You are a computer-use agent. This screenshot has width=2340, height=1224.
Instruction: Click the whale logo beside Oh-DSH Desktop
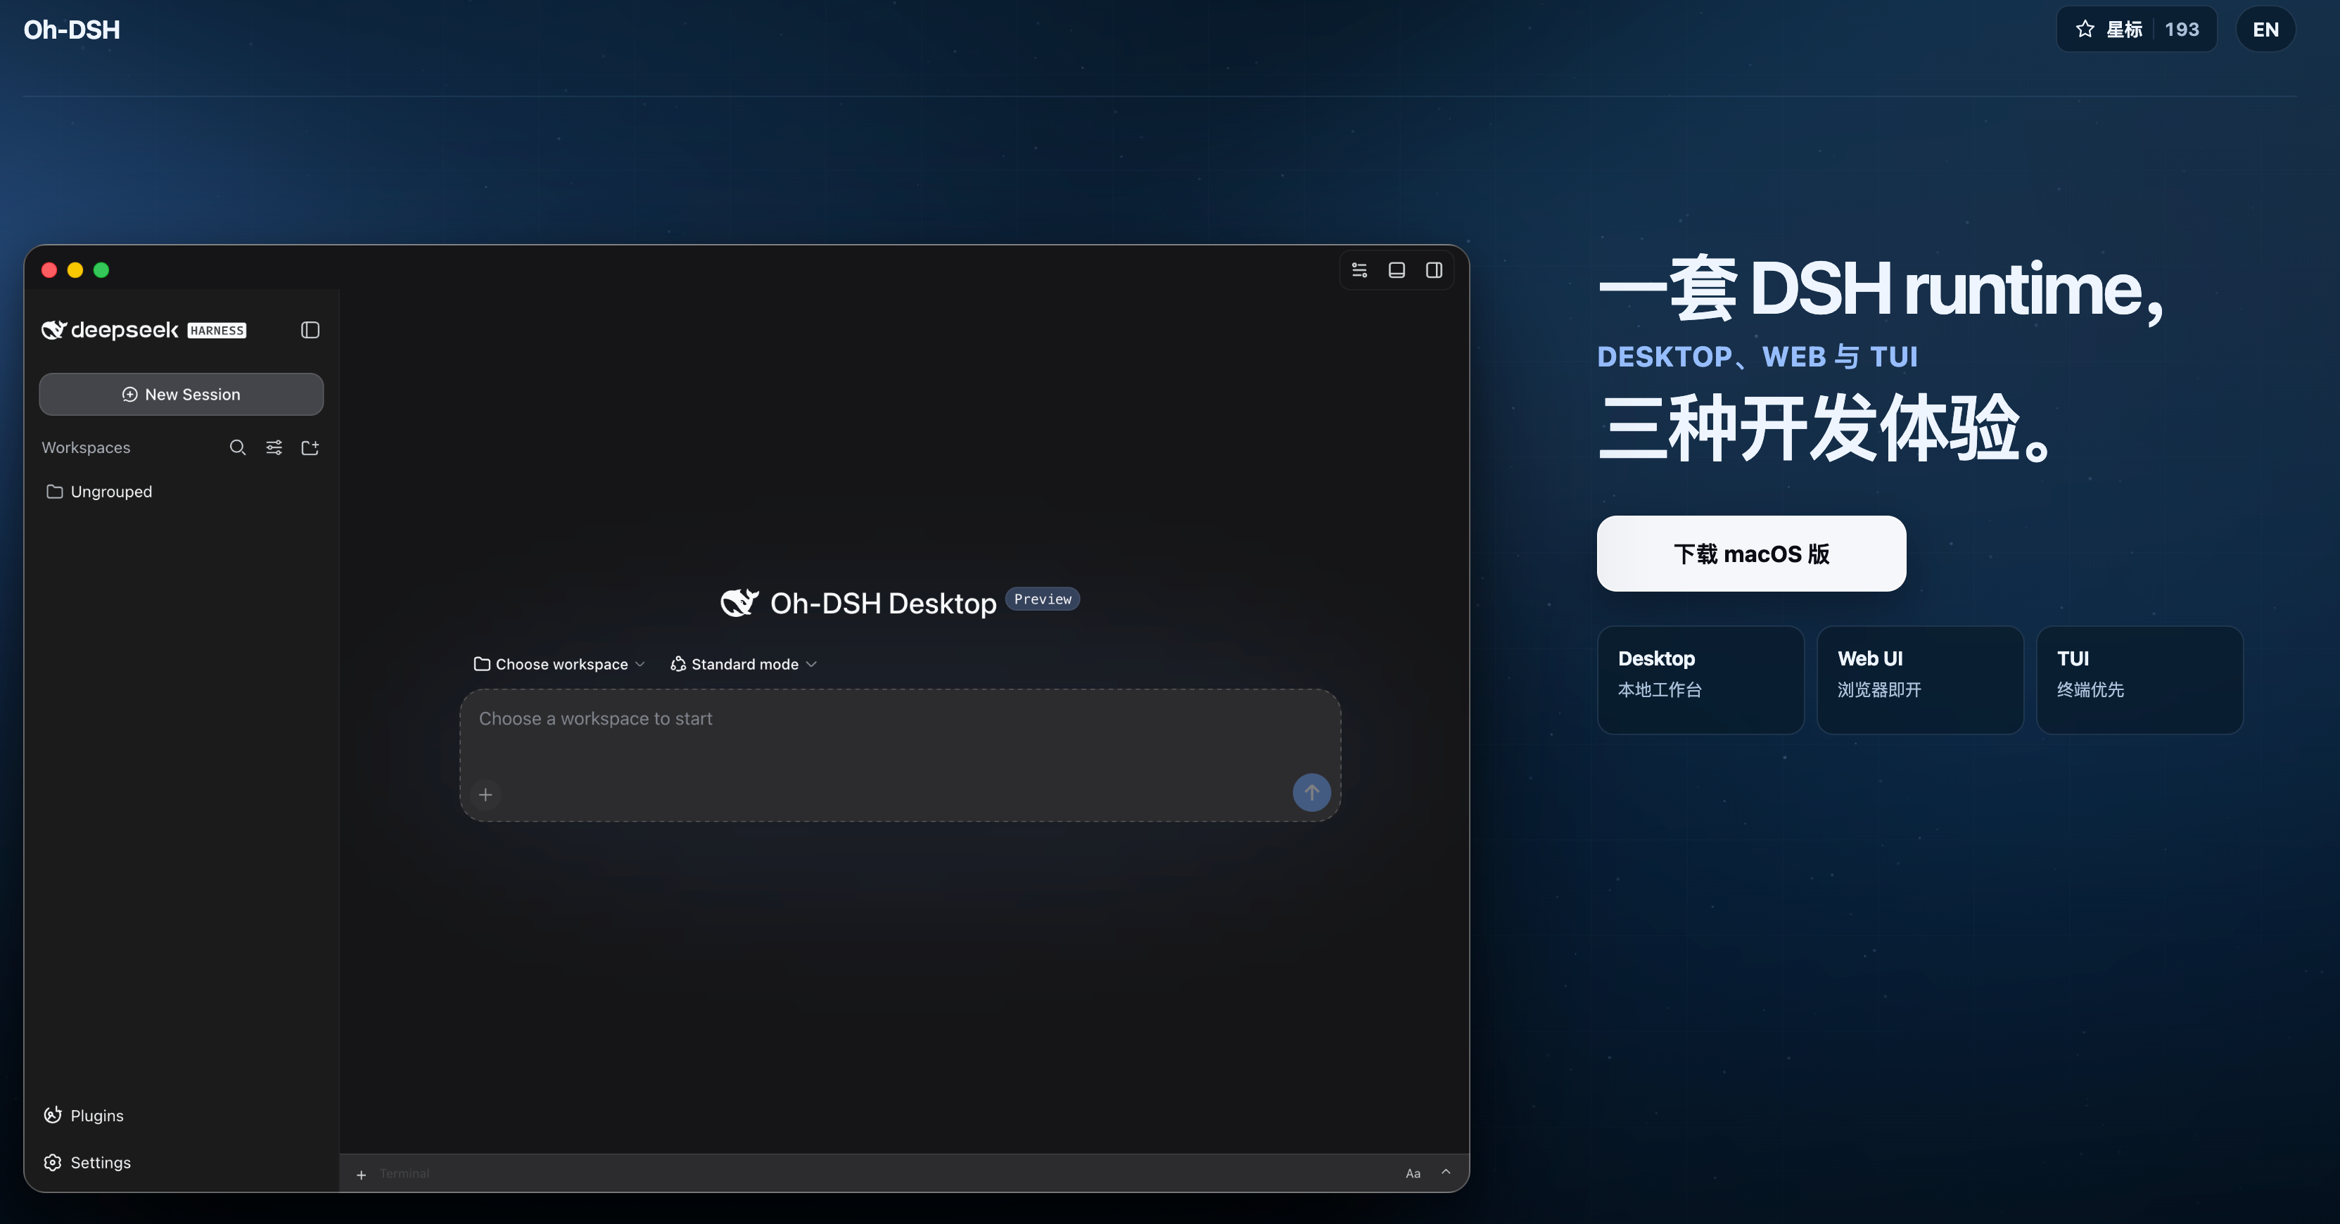(739, 603)
